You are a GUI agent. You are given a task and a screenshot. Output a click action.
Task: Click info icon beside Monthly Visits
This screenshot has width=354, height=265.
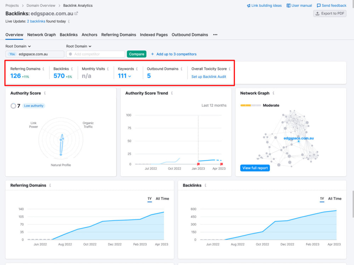(108, 69)
